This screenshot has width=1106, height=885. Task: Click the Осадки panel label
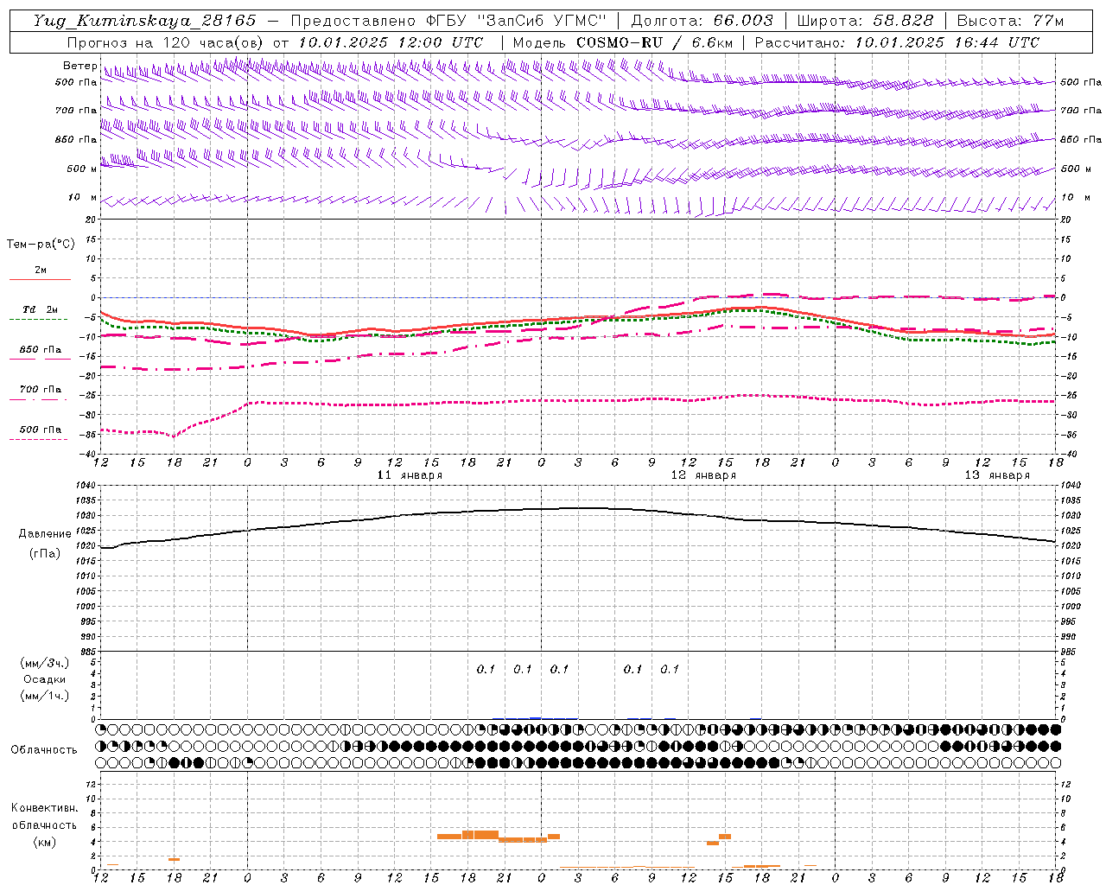[x=45, y=679]
